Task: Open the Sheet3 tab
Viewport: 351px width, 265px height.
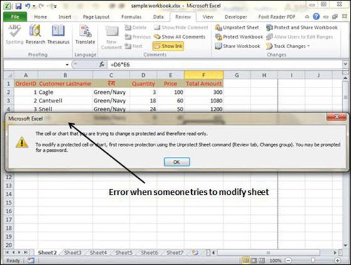Action: (x=73, y=252)
